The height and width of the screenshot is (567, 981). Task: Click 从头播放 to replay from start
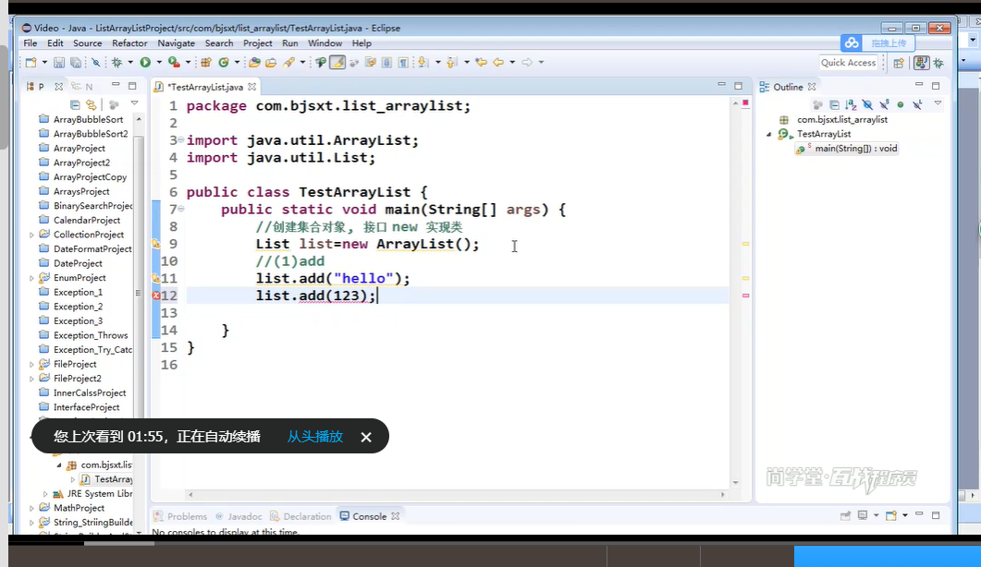click(314, 437)
